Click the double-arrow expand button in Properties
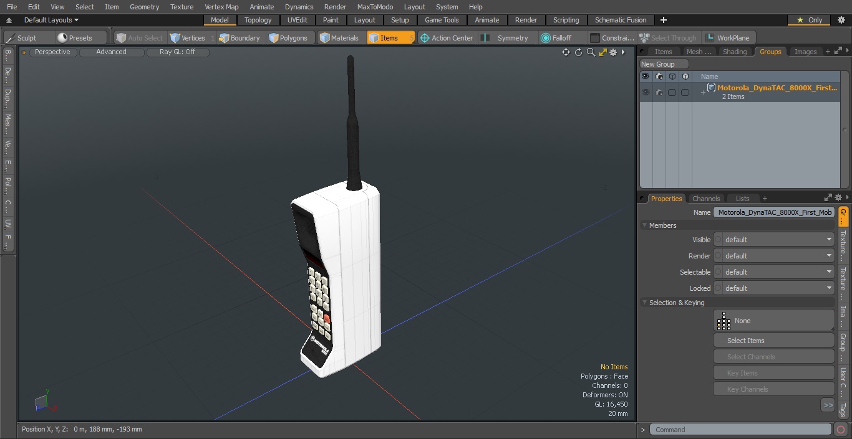 (828, 405)
